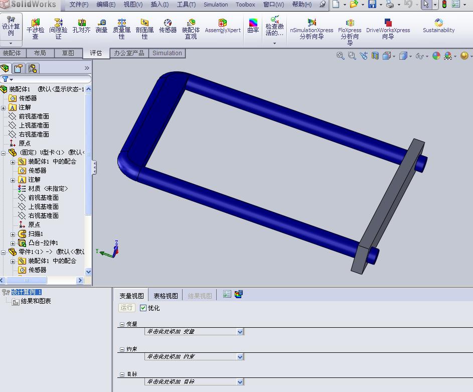Show 曲率 curvature display
The image size is (473, 392).
coord(253,26)
